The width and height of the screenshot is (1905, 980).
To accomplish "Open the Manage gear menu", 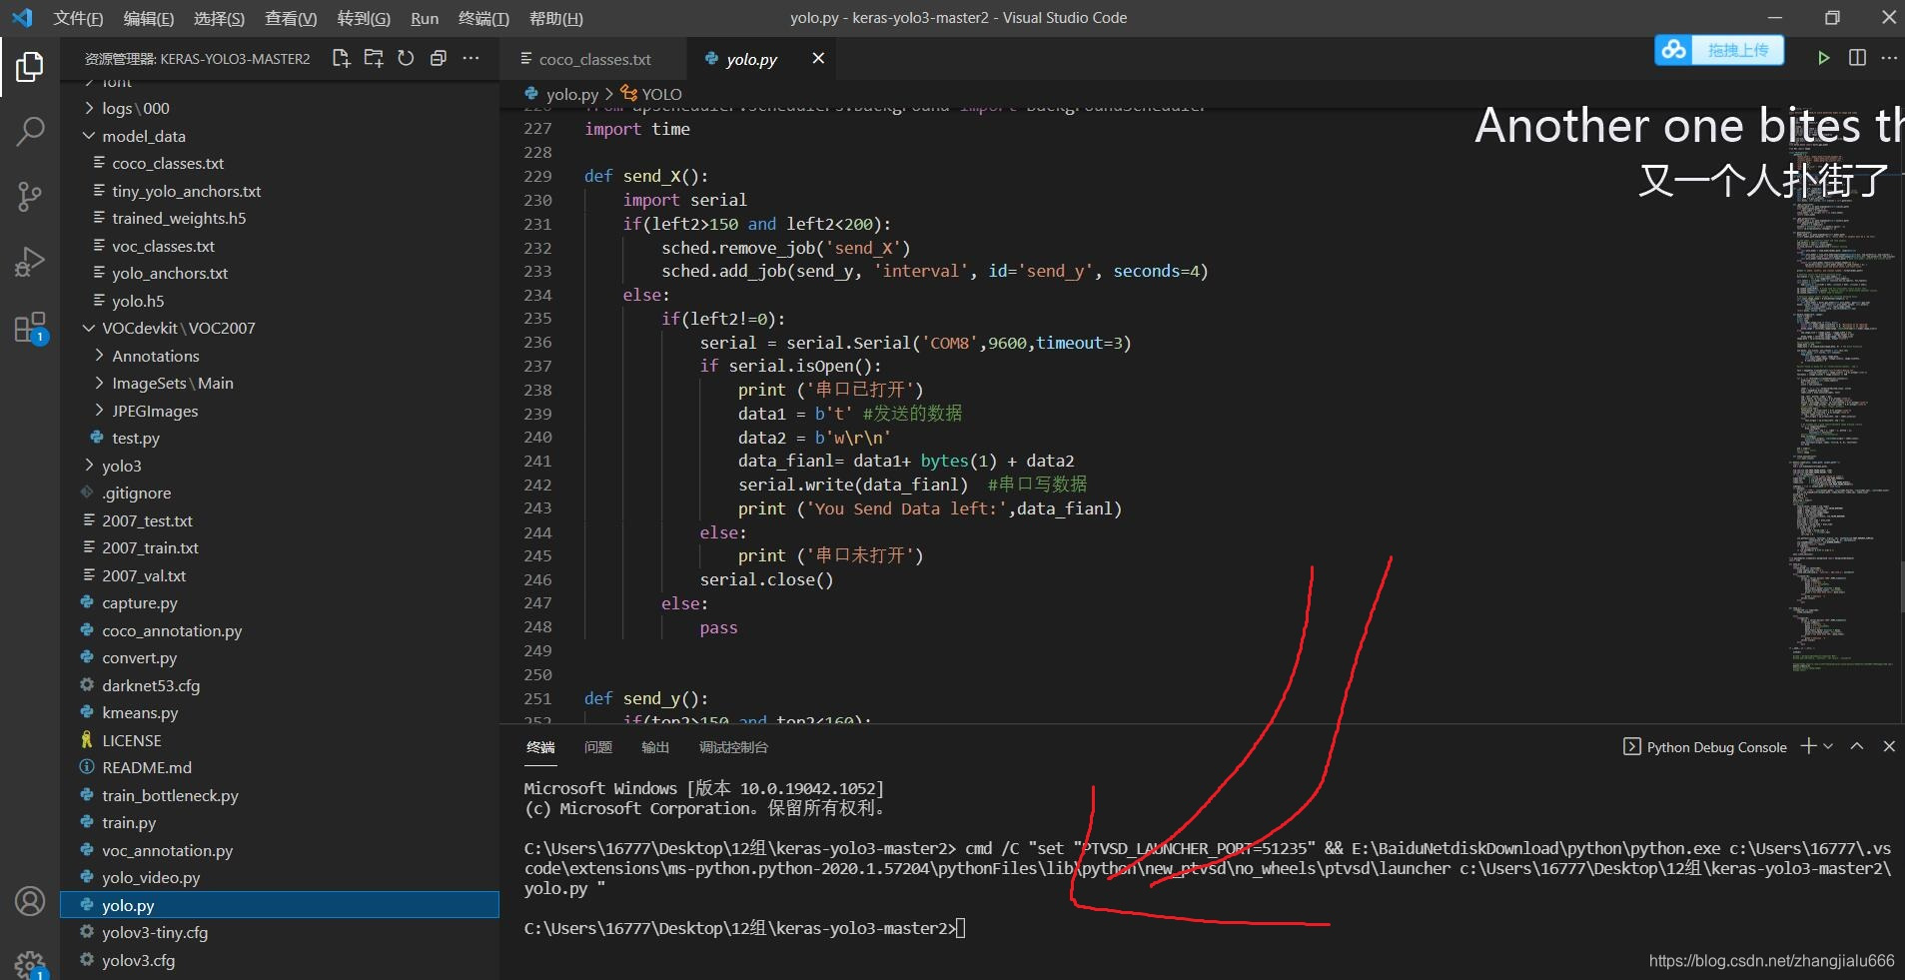I will (30, 964).
